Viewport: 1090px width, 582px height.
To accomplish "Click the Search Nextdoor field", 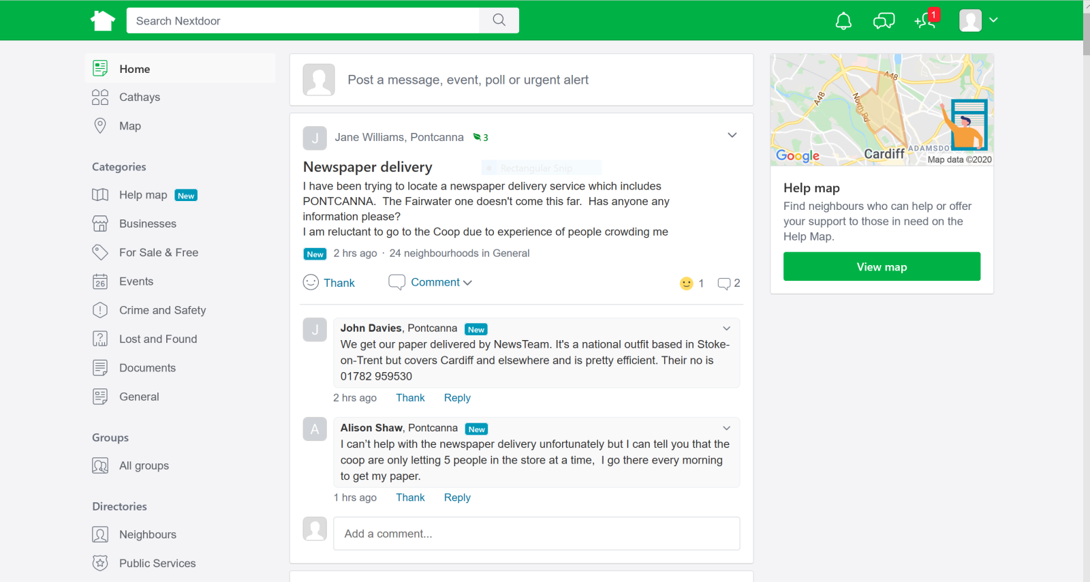I will [x=303, y=20].
